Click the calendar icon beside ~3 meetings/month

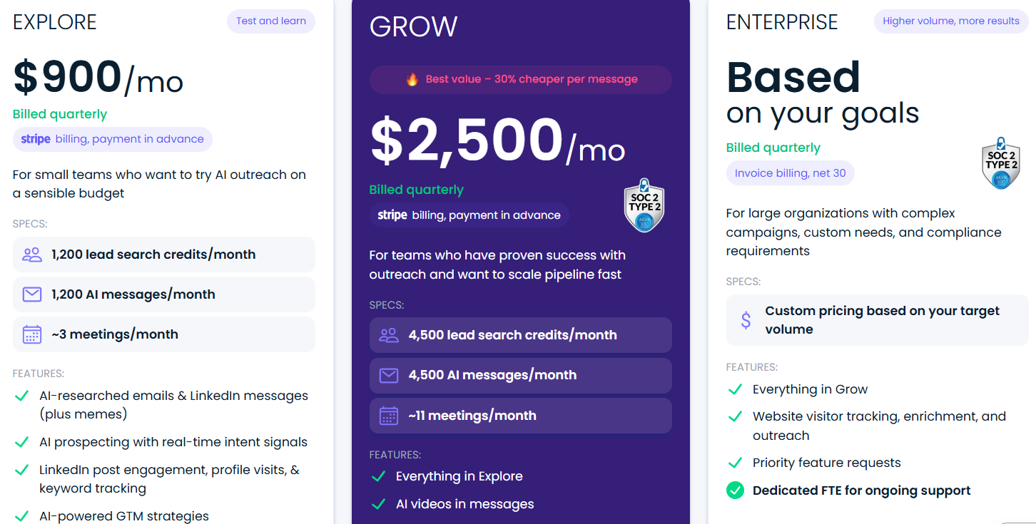pyautogui.click(x=32, y=334)
